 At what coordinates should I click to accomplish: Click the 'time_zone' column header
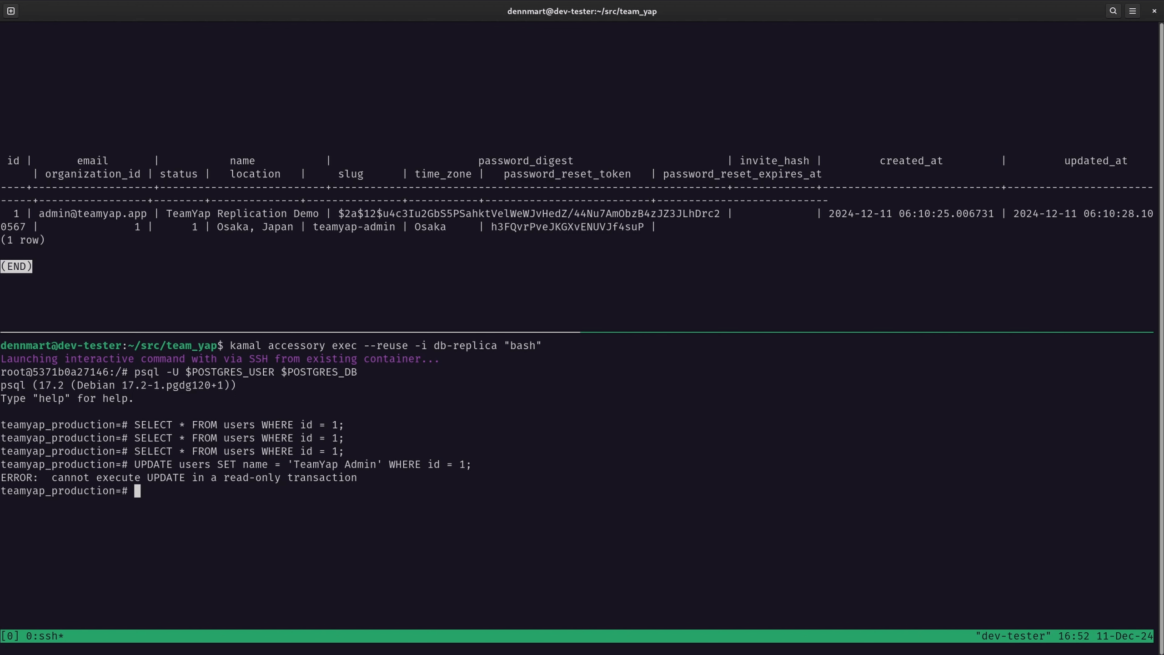(443, 174)
